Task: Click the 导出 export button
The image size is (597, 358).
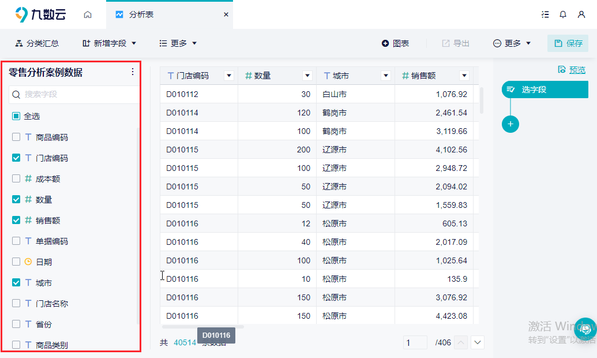Action: point(455,43)
